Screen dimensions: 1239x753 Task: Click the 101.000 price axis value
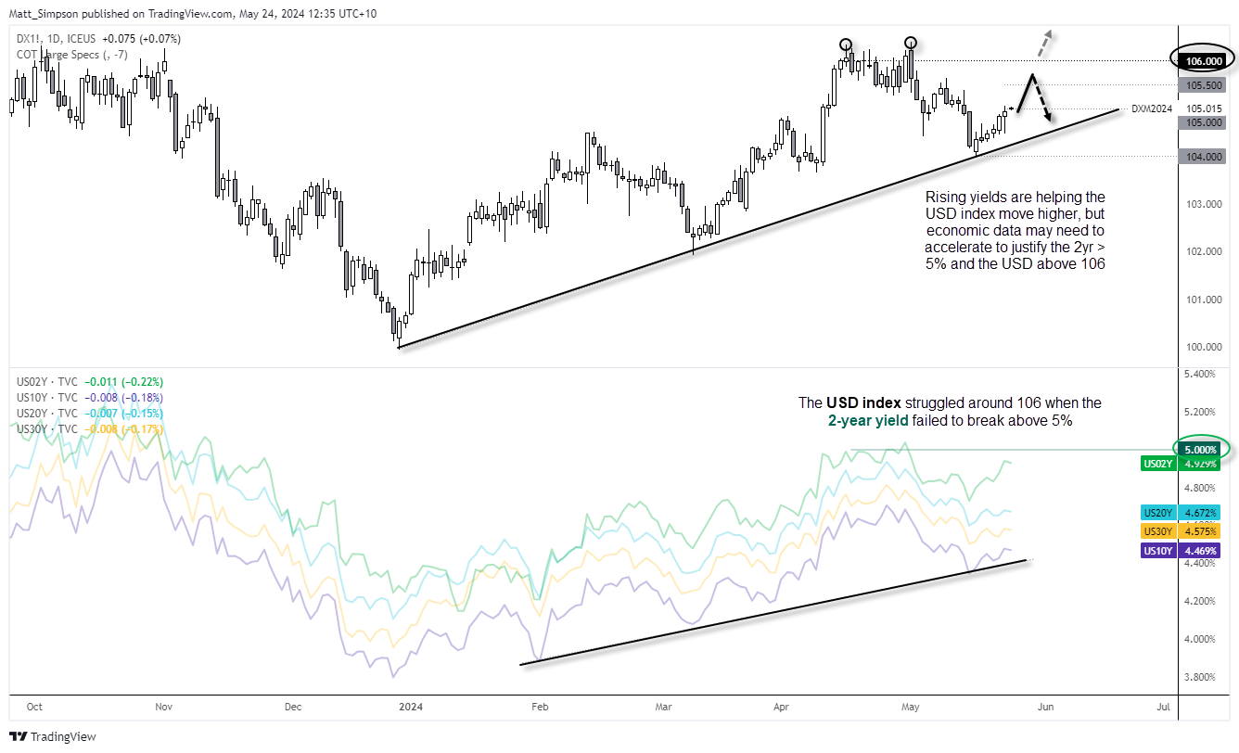(1205, 300)
